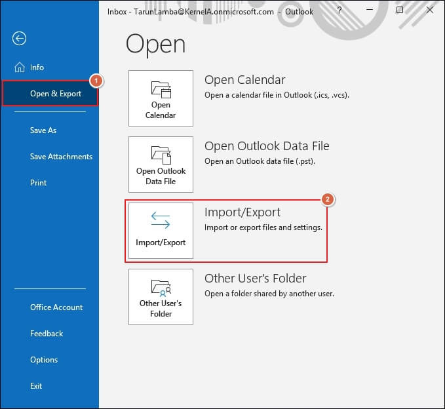This screenshot has height=409, width=445.
Task: Choose Save As from the sidebar
Action: tap(43, 130)
